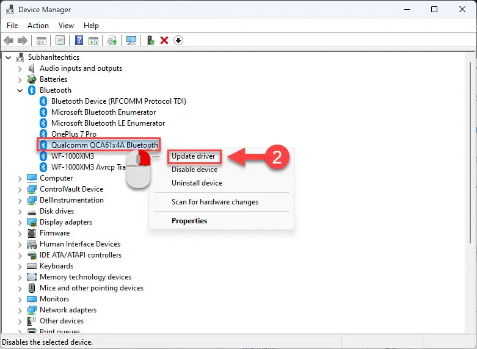Click the status bar text

tap(47, 342)
